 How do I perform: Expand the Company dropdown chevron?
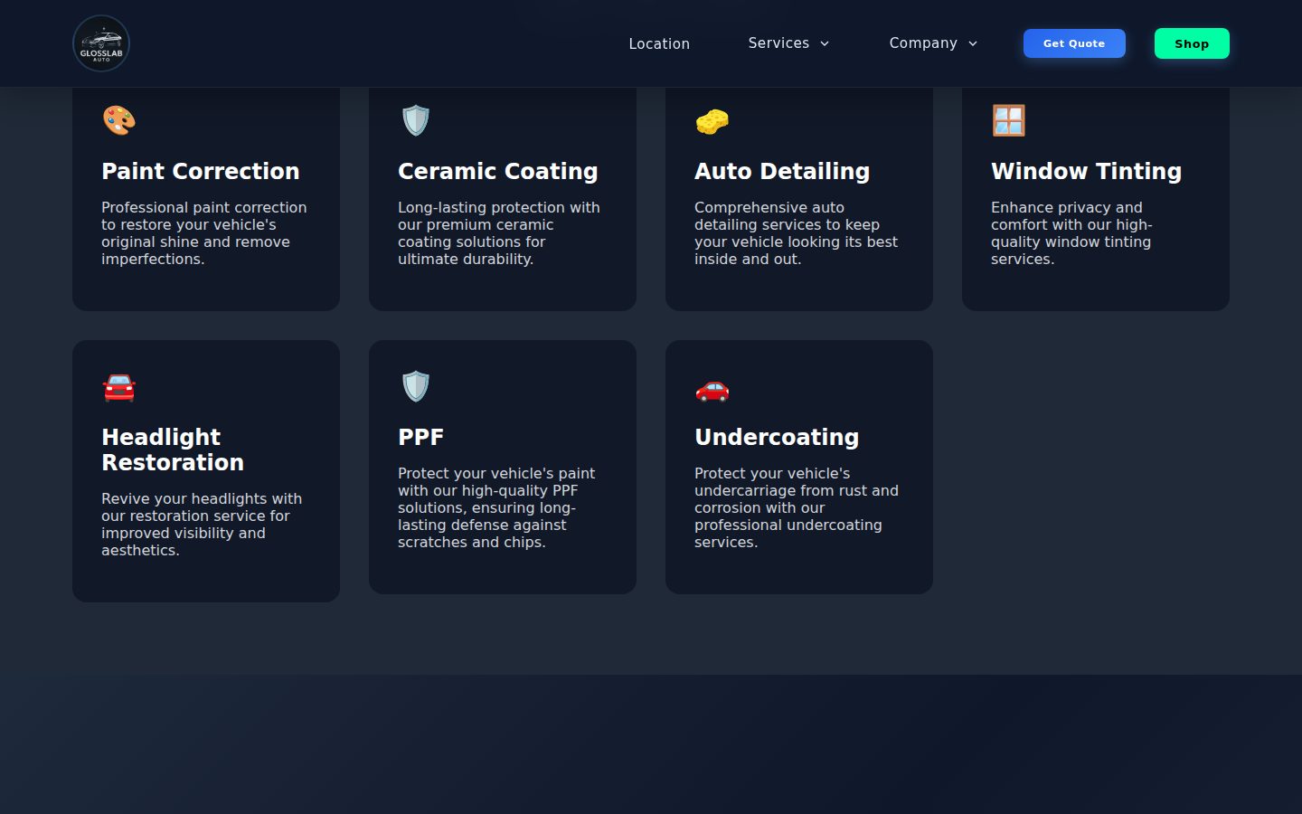point(973,43)
